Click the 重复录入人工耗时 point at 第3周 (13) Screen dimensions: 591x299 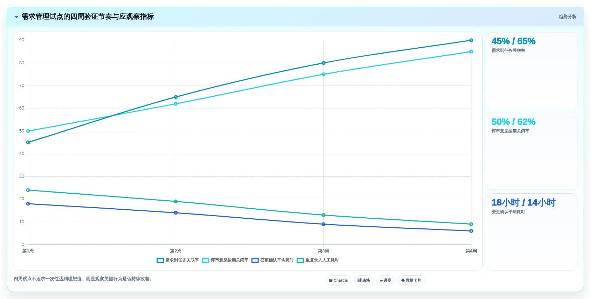coord(323,215)
